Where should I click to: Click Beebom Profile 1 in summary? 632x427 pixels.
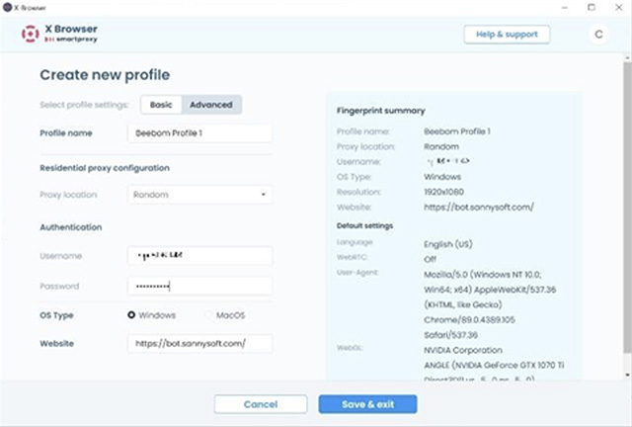point(456,131)
